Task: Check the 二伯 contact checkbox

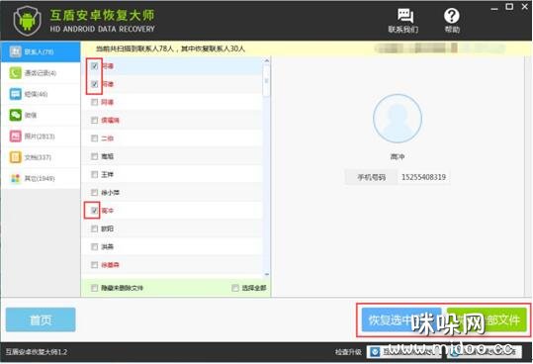Action: coord(95,138)
